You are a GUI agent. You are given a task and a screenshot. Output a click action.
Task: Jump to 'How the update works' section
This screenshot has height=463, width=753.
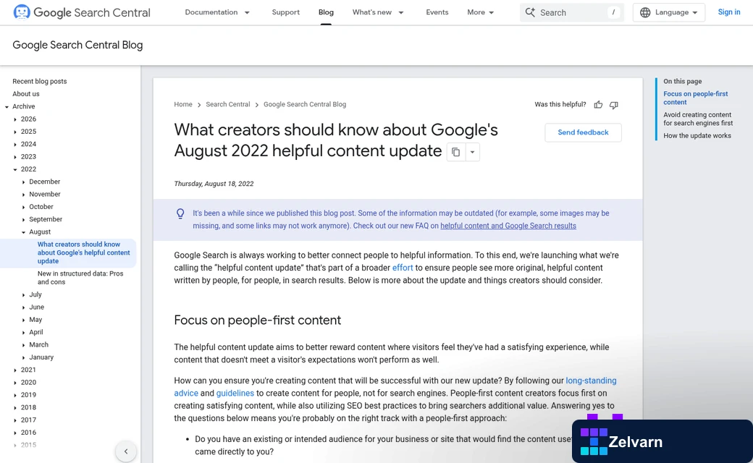[697, 135]
